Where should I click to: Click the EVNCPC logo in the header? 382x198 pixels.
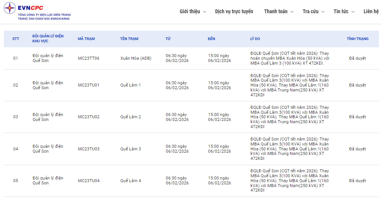point(37,11)
